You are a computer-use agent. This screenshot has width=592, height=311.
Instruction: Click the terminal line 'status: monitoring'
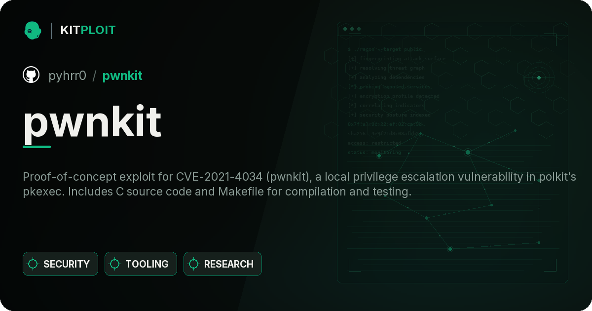coord(374,153)
